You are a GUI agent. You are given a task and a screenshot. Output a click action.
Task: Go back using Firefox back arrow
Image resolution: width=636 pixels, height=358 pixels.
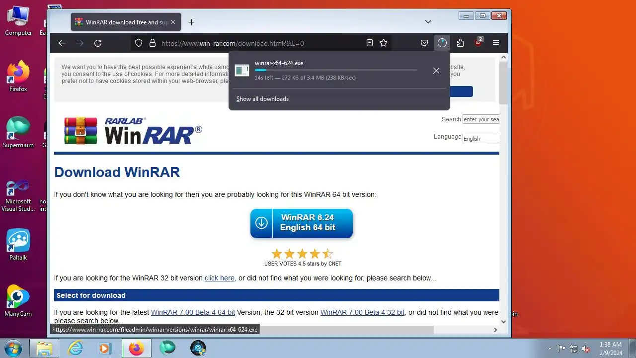click(62, 43)
